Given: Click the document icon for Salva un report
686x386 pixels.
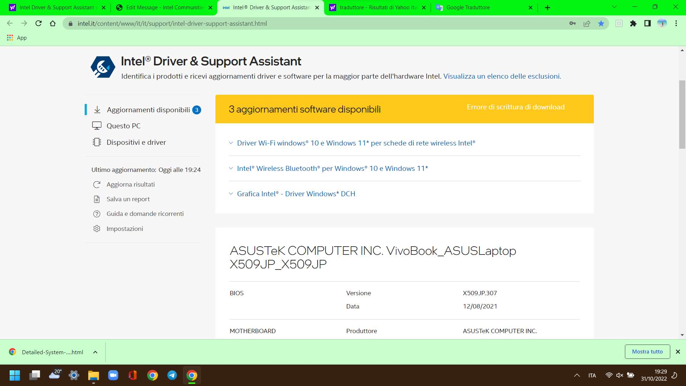Looking at the screenshot, I should pyautogui.click(x=97, y=199).
